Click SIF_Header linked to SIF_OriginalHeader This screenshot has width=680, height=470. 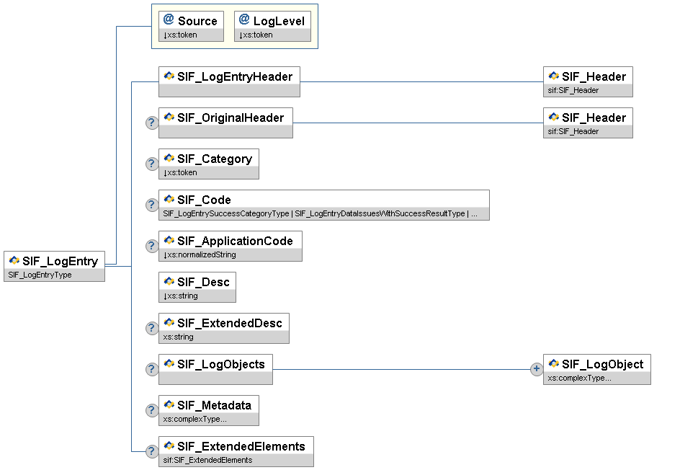[588, 117]
